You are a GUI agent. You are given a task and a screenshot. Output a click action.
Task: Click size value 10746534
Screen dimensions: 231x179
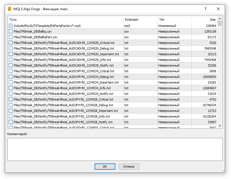(x=209, y=105)
